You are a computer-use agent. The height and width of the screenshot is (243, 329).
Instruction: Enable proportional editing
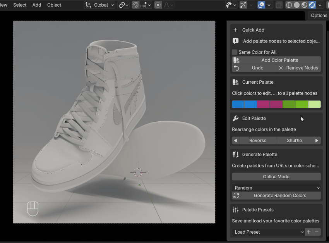point(158,5)
